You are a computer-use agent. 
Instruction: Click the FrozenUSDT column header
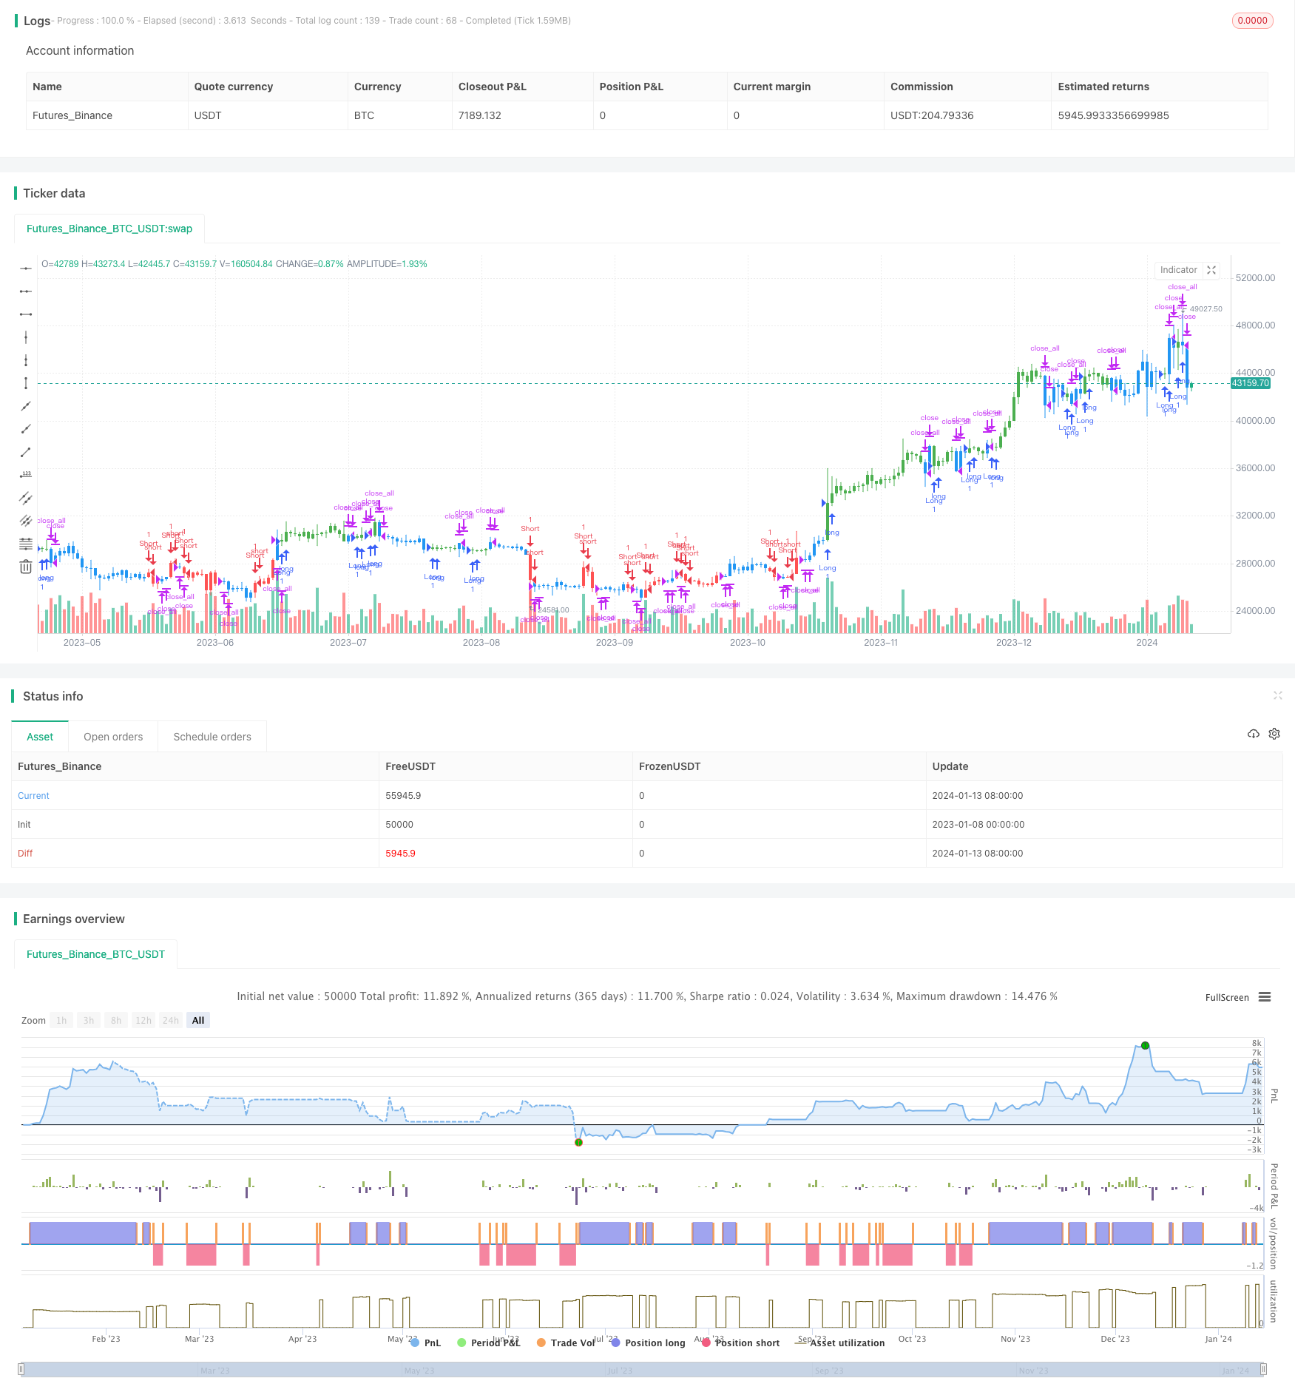669,766
